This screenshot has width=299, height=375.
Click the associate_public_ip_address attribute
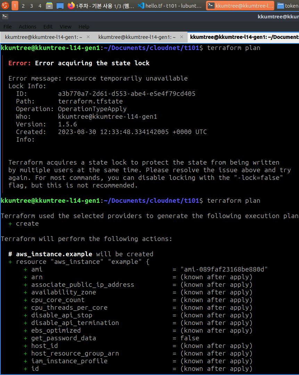coord(83,285)
